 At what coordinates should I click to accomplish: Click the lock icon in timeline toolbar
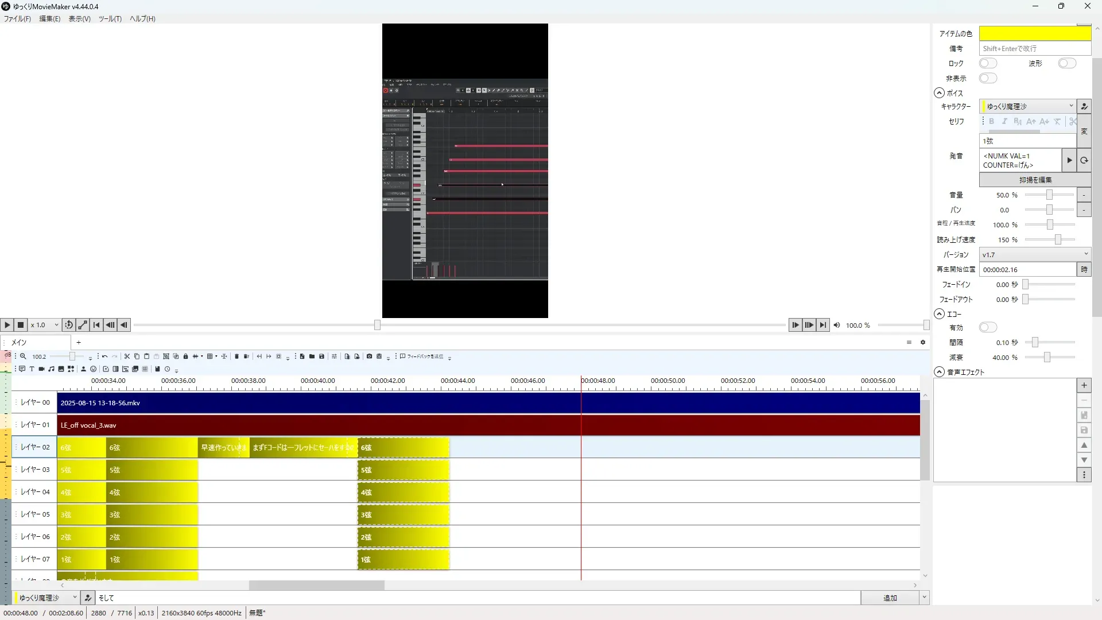pyautogui.click(x=185, y=356)
